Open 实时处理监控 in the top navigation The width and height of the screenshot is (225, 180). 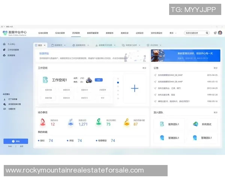point(156,33)
